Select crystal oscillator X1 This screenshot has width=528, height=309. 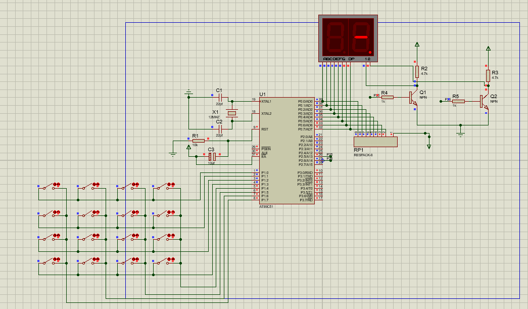(x=232, y=113)
